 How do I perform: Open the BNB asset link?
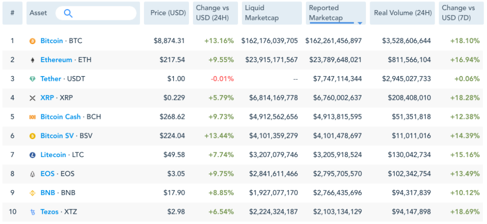pos(48,192)
